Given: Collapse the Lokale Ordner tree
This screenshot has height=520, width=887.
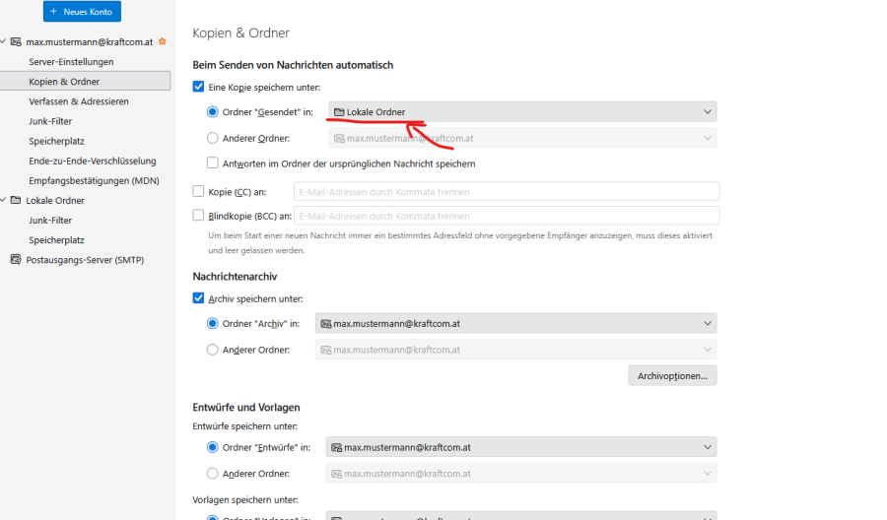Looking at the screenshot, I should click(x=4, y=201).
